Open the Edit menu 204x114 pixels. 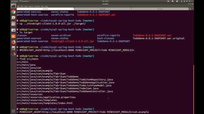click(x=22, y=6)
